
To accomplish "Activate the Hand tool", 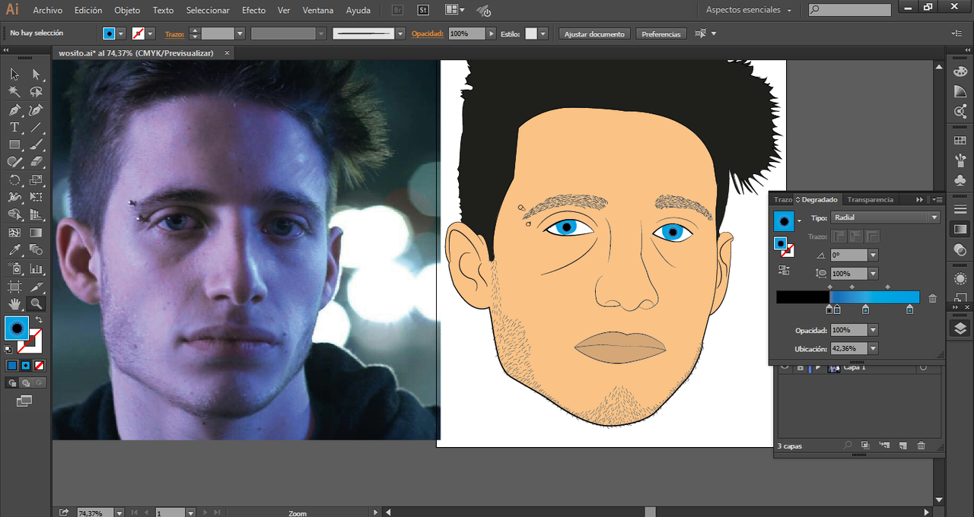I will pyautogui.click(x=14, y=304).
